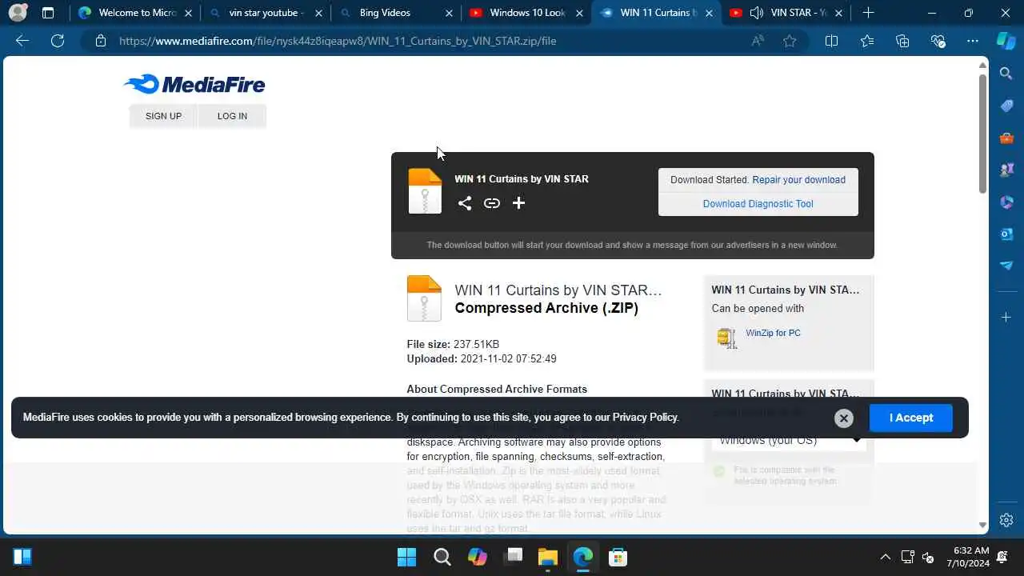Viewport: 1024px width, 576px height.
Task: View site information lock icon
Action: tap(101, 41)
